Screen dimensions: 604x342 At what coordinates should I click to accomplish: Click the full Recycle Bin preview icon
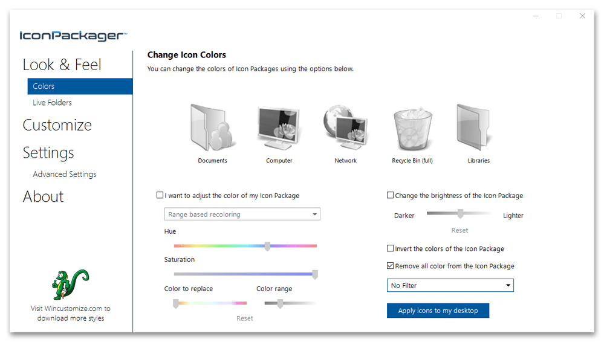coord(412,129)
